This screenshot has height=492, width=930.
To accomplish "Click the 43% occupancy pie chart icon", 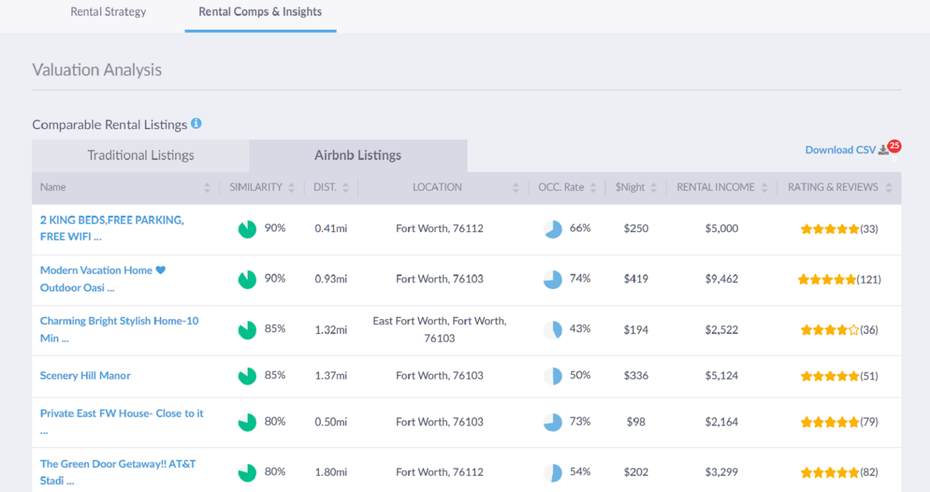I will point(553,330).
